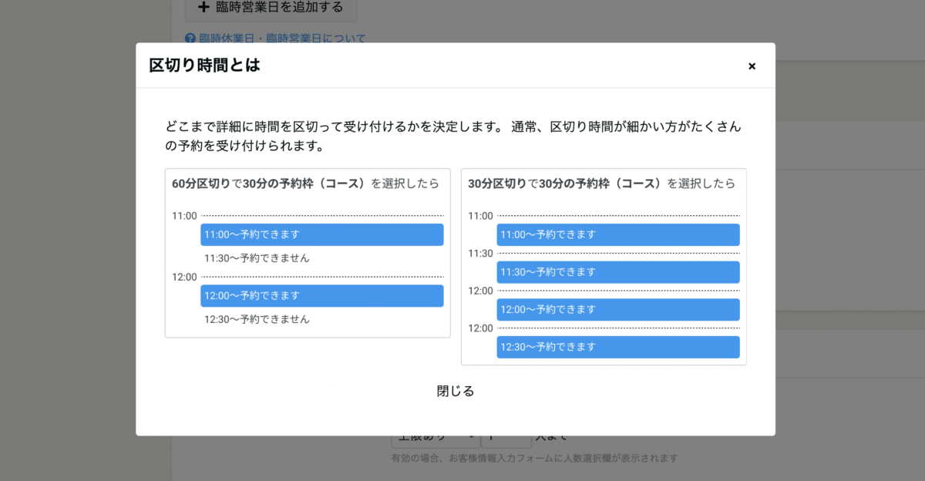Screen dimensions: 925x481
Task: Open the 臨時休業日・臨時営業日について link
Action: (x=282, y=38)
